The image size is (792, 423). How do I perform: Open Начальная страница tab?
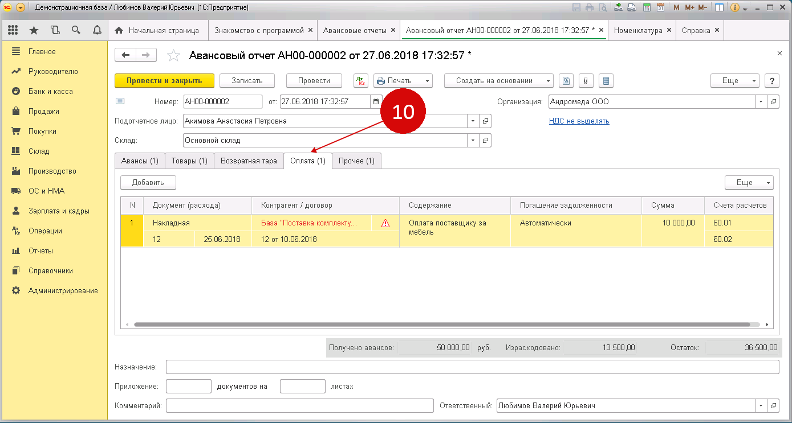click(x=157, y=30)
